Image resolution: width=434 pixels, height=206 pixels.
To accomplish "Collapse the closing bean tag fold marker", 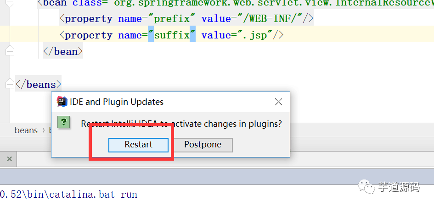I will tap(10, 51).
